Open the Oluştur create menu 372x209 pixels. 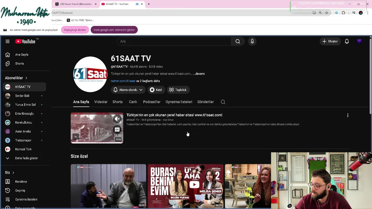click(x=330, y=41)
